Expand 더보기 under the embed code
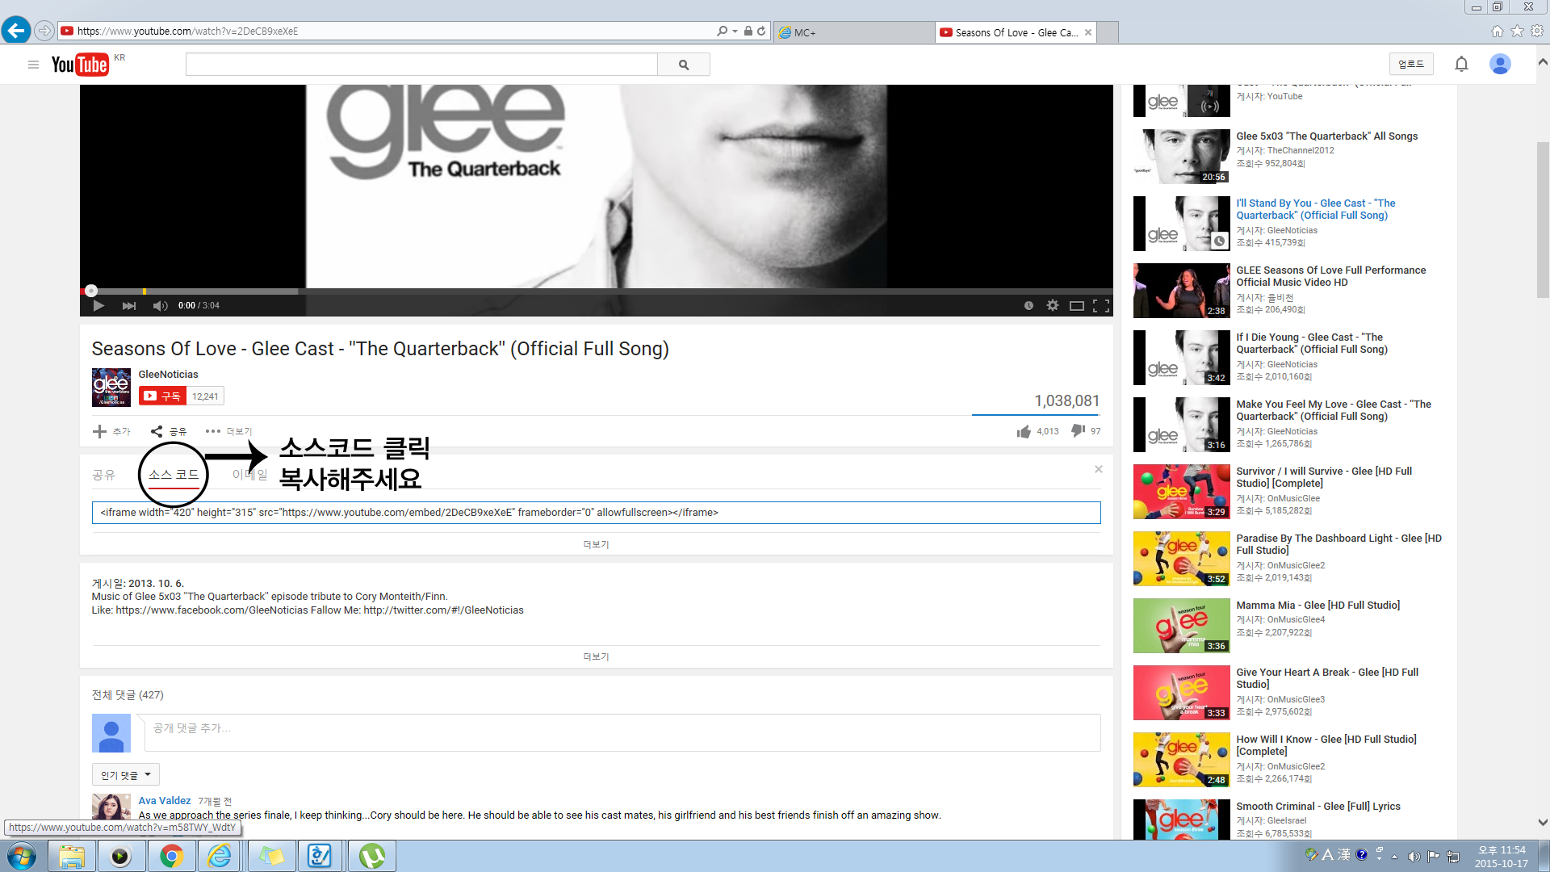Viewport: 1550px width, 872px height. click(596, 545)
